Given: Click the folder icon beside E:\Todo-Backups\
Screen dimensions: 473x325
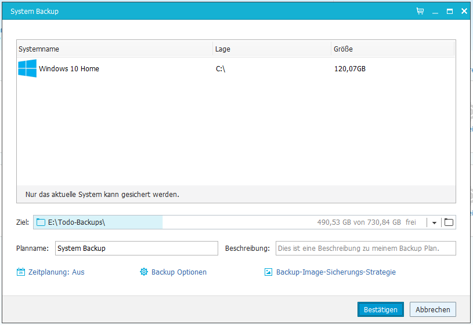Looking at the screenshot, I should tap(41, 222).
